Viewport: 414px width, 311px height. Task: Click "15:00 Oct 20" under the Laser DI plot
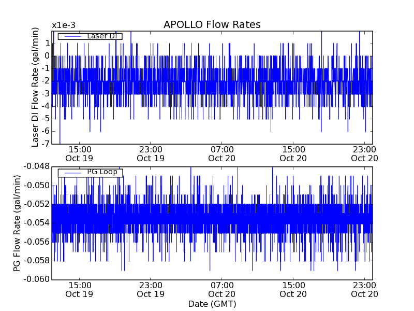click(x=293, y=154)
